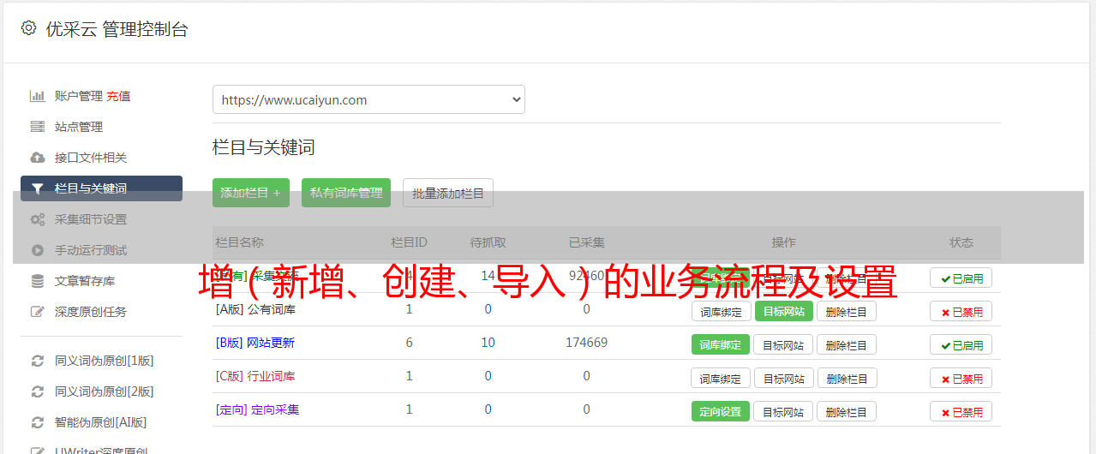Image resolution: width=1096 pixels, height=454 pixels.
Task: Click the [C版] 行业词库 column name
Action: point(255,376)
